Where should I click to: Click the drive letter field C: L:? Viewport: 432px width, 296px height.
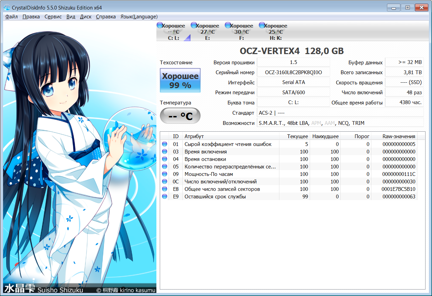pos(293,102)
